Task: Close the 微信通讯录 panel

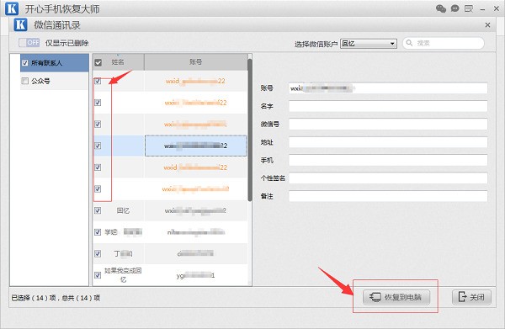Action: point(487,24)
